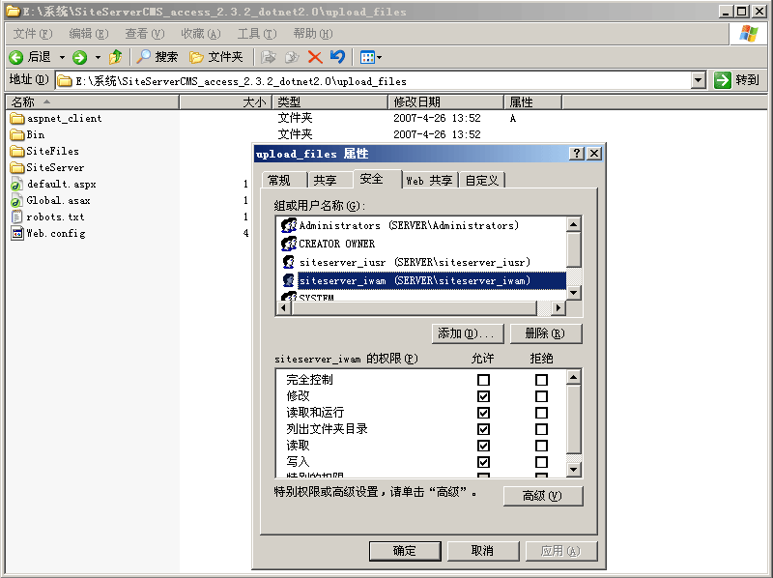Click the help question mark in properties dialog

pyautogui.click(x=576, y=154)
